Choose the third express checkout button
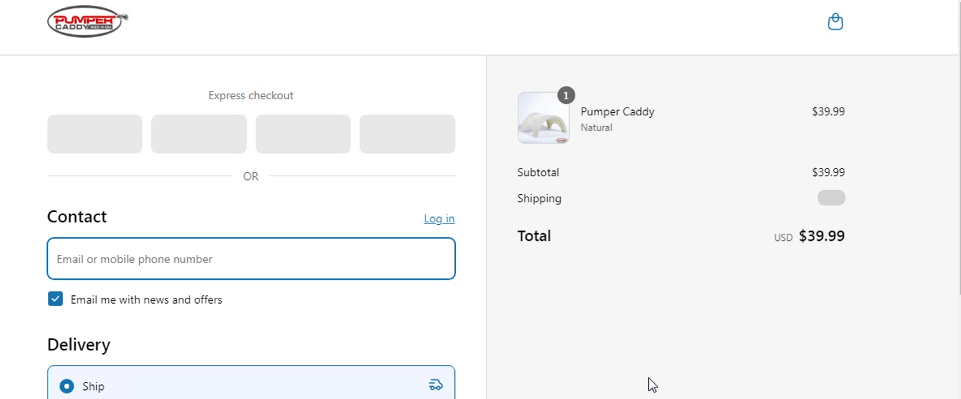The image size is (961, 399). click(303, 134)
